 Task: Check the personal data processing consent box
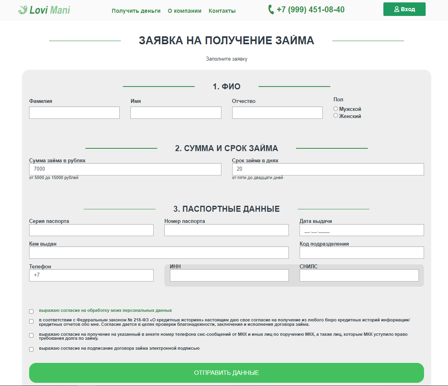[x=32, y=311]
